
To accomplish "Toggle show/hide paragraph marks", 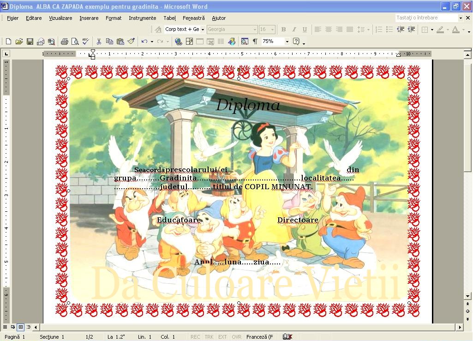I will pos(255,42).
